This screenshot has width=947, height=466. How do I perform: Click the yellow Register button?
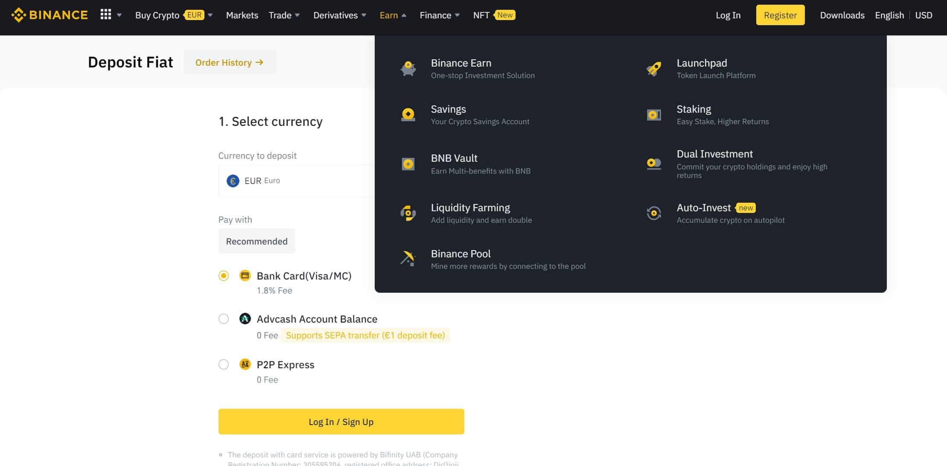tap(780, 15)
